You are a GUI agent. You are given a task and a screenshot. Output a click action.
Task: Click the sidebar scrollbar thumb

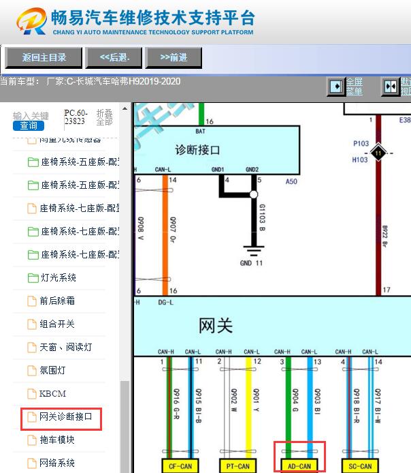tap(125, 427)
